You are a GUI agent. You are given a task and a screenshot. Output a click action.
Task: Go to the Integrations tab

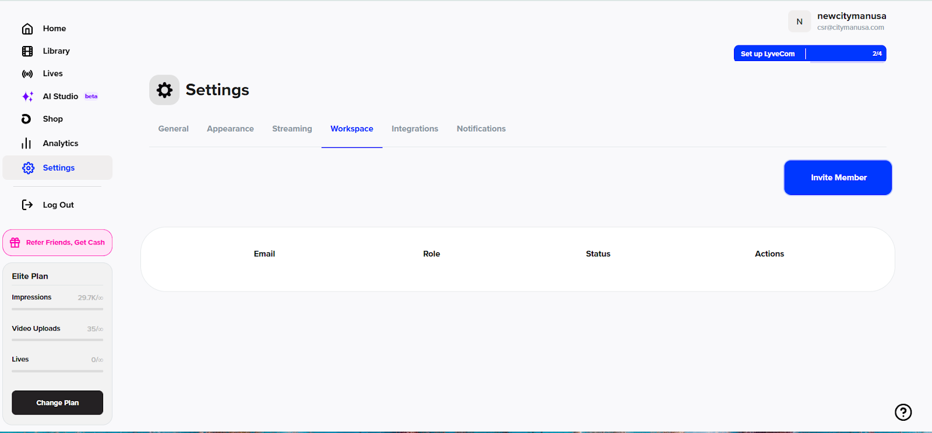point(415,129)
